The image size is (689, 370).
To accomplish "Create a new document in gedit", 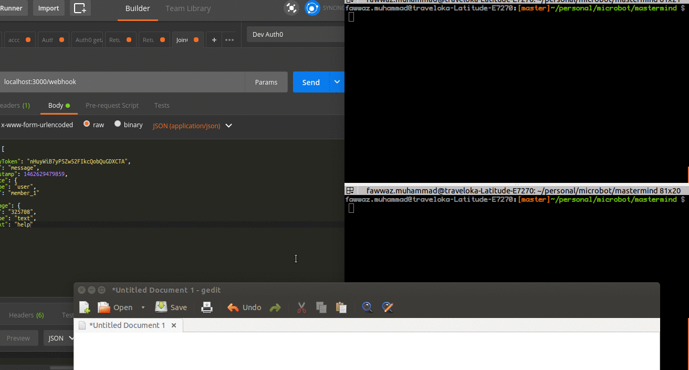I will tap(84, 307).
